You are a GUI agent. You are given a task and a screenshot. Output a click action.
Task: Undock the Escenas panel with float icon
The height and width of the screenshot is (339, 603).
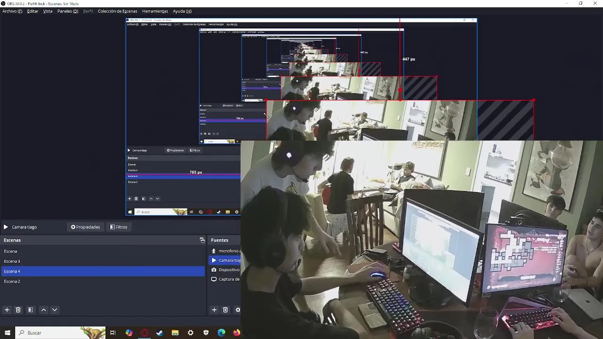point(202,240)
